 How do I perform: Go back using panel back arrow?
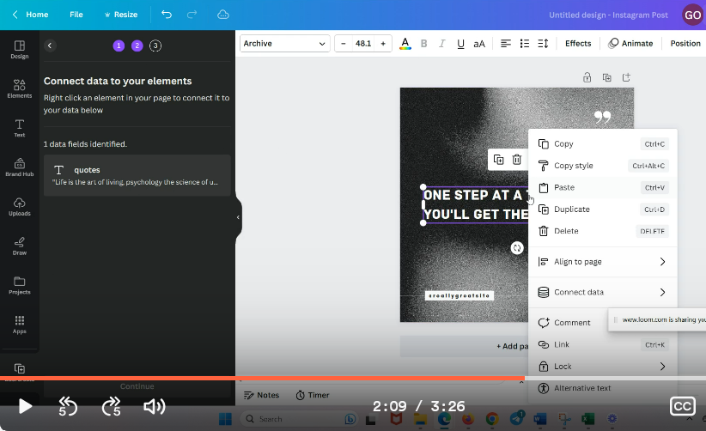[50, 46]
